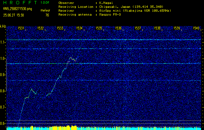Click the HROFFT title text
This screenshot has height=130, width=204.
point(20,3)
